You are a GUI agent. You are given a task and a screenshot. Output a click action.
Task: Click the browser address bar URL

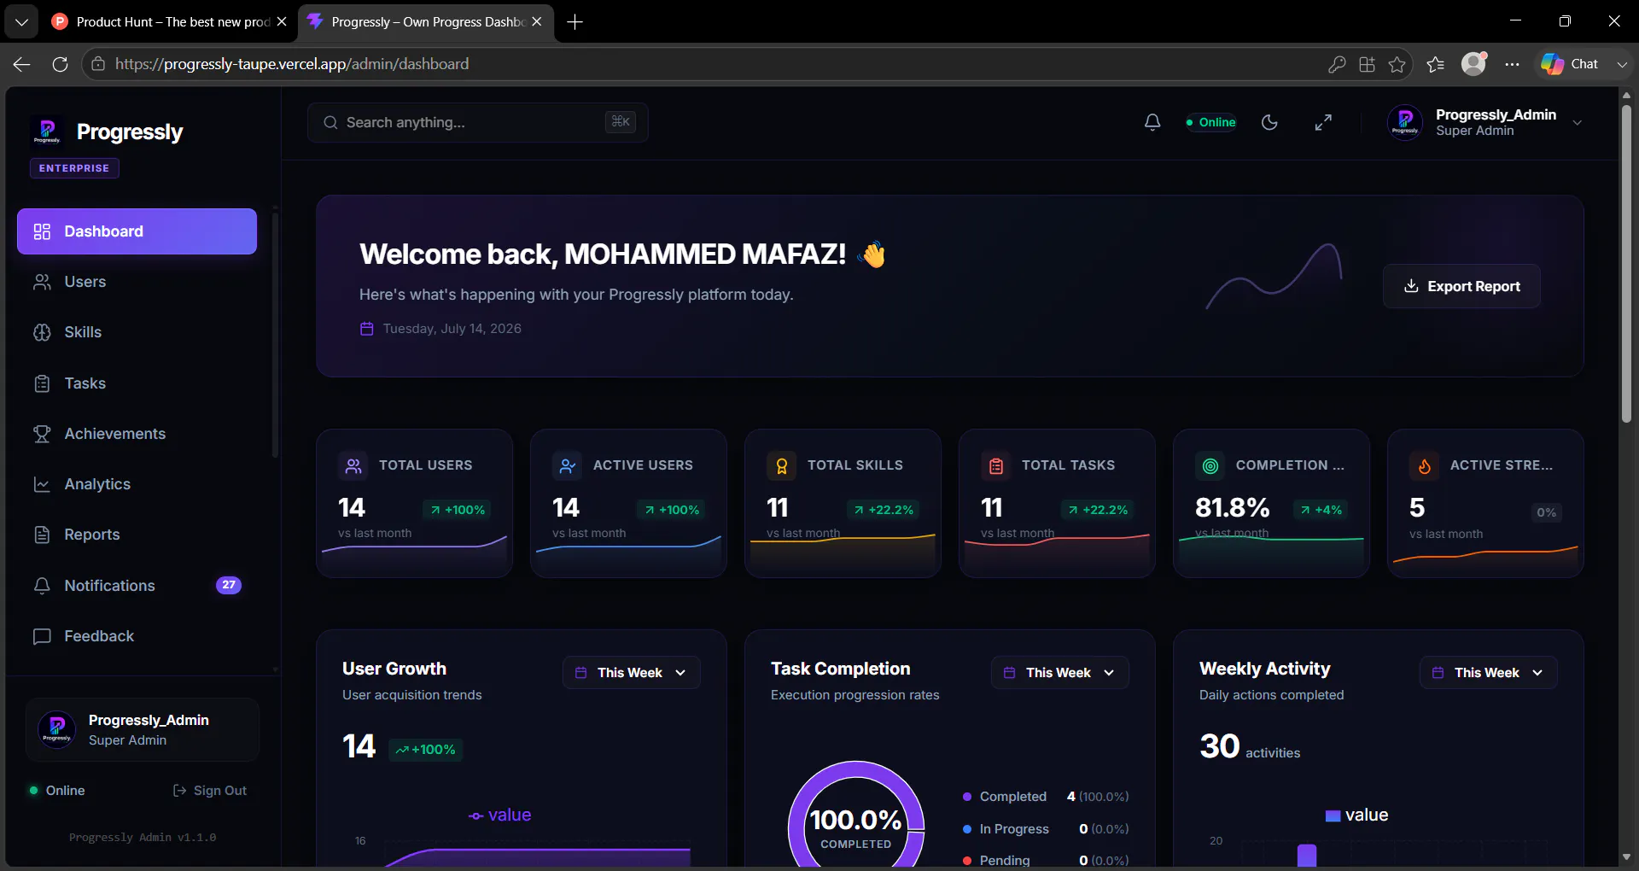[x=292, y=64]
